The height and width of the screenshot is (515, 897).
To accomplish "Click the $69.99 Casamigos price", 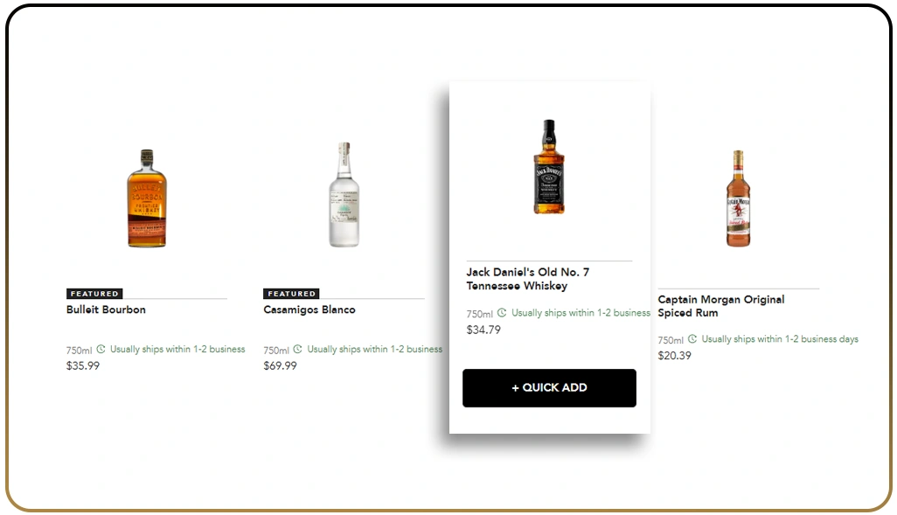I will [x=280, y=365].
